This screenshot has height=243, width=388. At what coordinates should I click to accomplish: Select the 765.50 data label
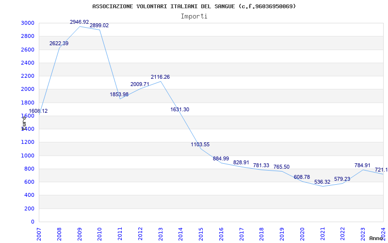point(281,167)
